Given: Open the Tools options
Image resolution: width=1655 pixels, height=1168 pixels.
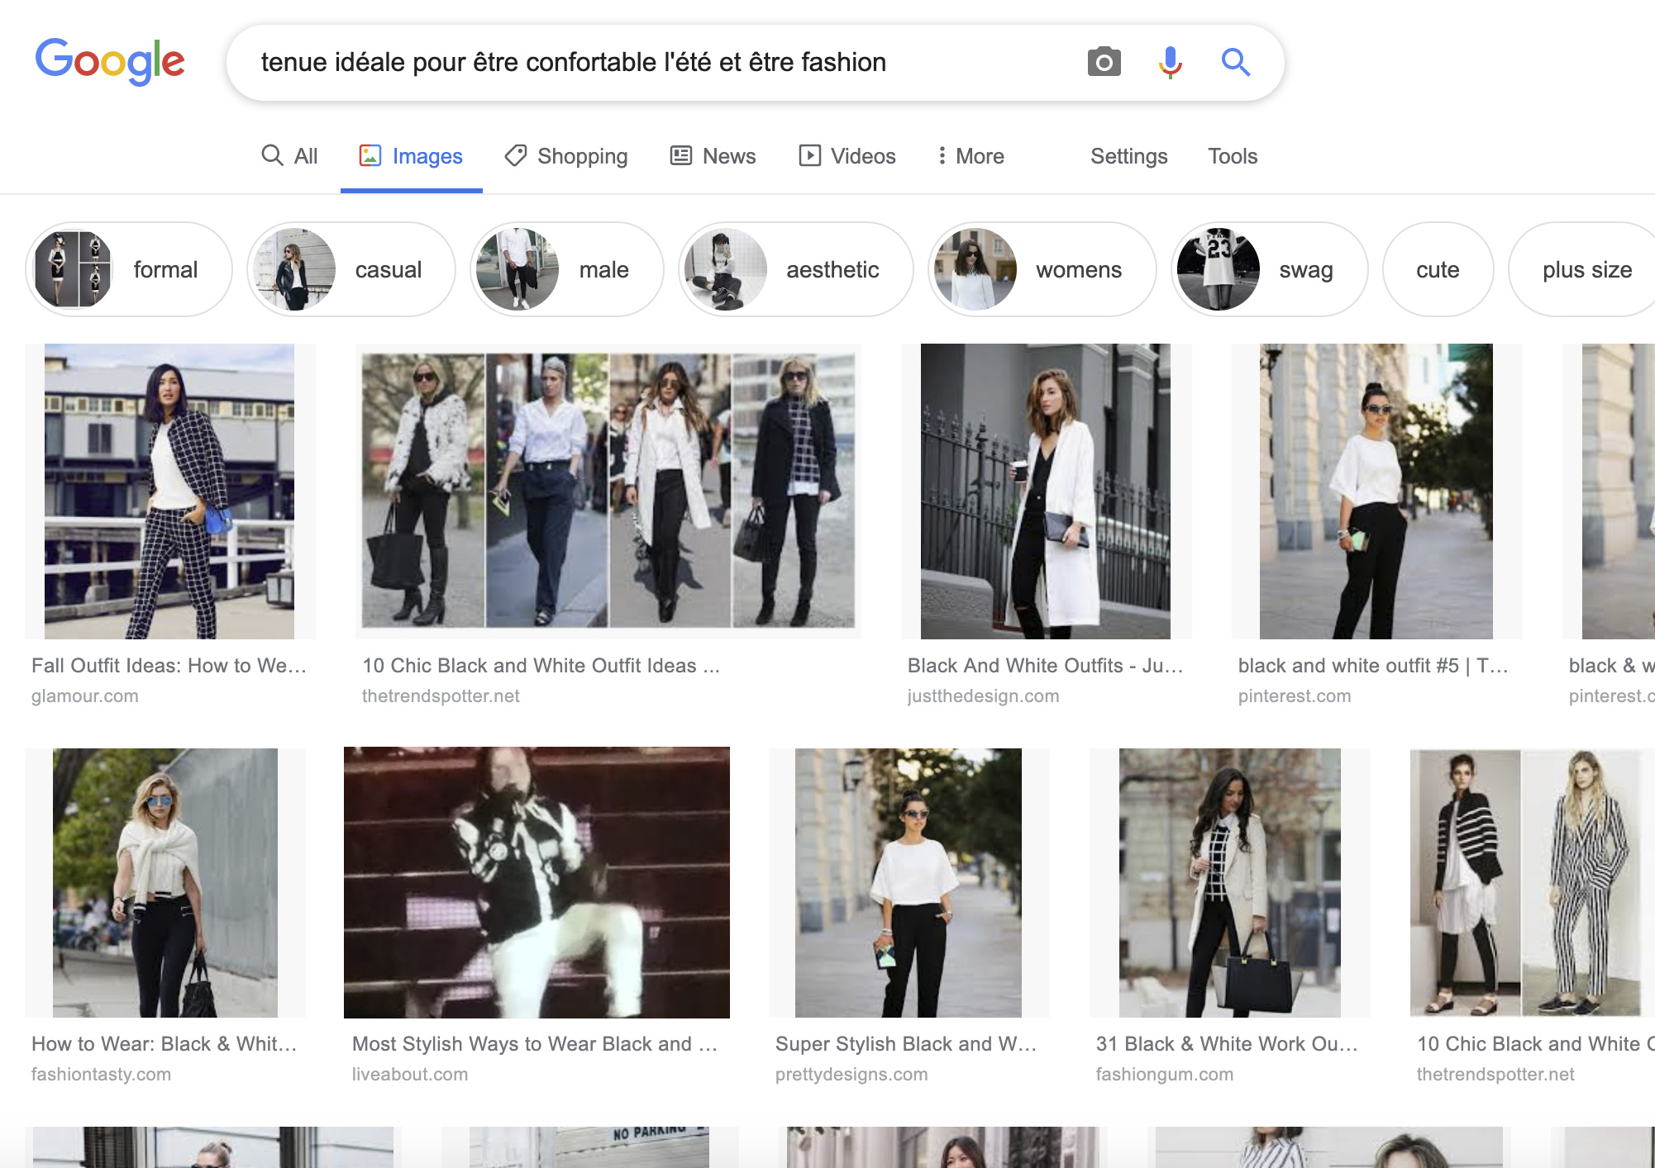Looking at the screenshot, I should [x=1232, y=156].
